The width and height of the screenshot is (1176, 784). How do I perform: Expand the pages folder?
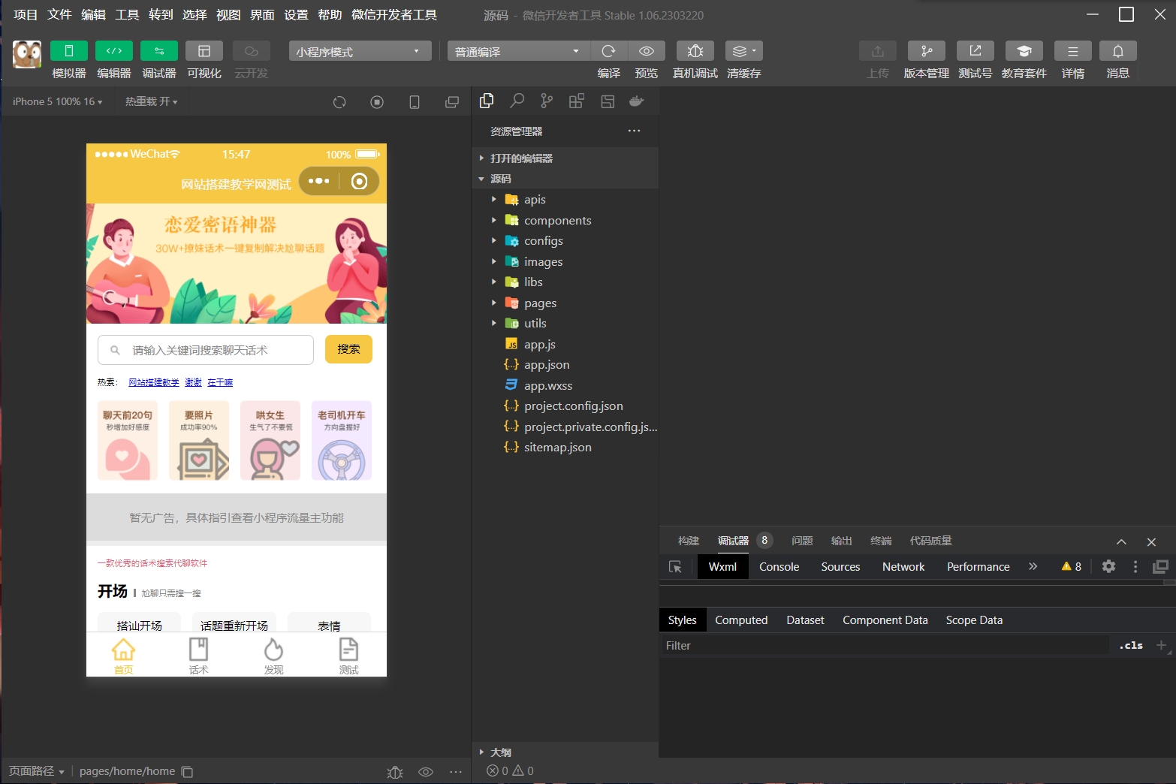pyautogui.click(x=540, y=303)
